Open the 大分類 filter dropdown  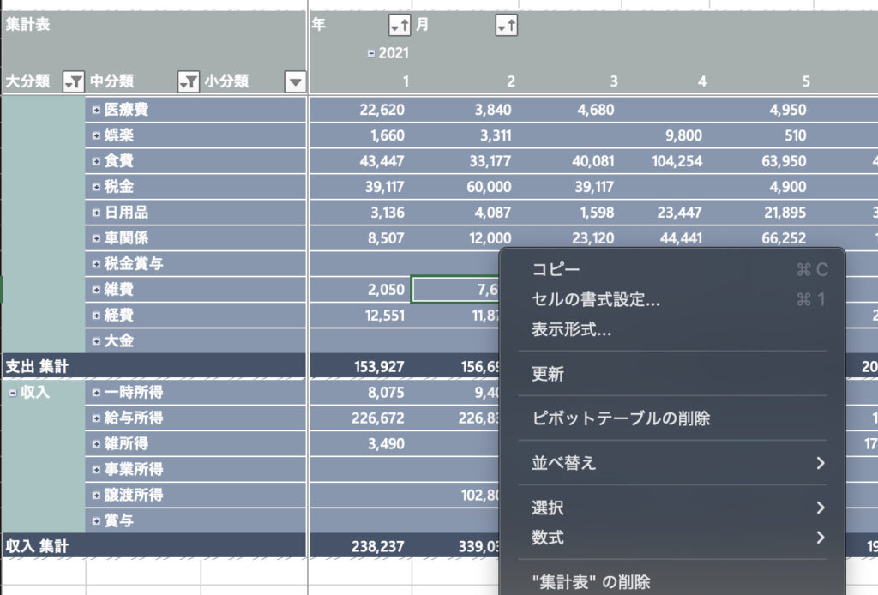coord(75,81)
